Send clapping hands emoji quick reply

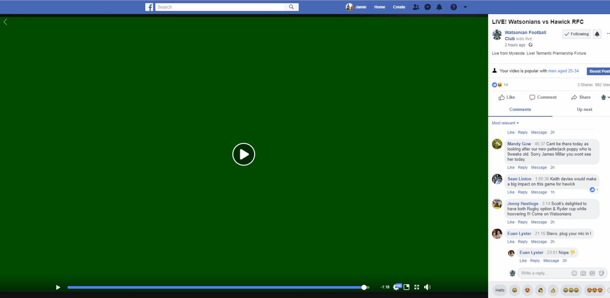[540, 290]
